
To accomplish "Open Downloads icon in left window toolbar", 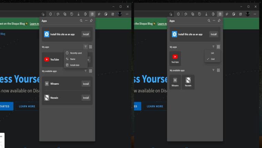I will (x=79, y=14).
